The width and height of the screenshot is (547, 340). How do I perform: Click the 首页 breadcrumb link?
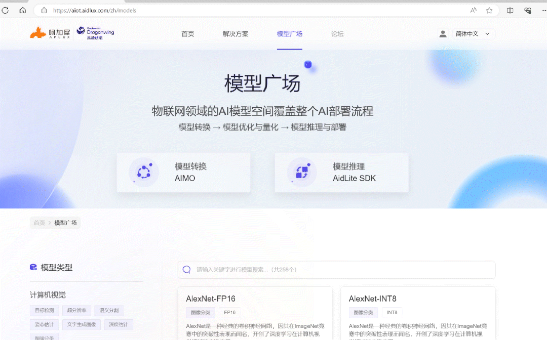point(39,223)
